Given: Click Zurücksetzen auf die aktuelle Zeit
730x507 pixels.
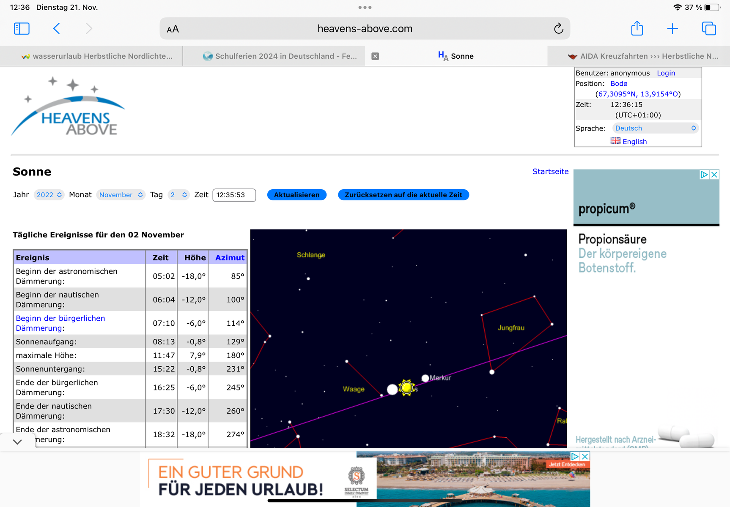Looking at the screenshot, I should tap(403, 195).
